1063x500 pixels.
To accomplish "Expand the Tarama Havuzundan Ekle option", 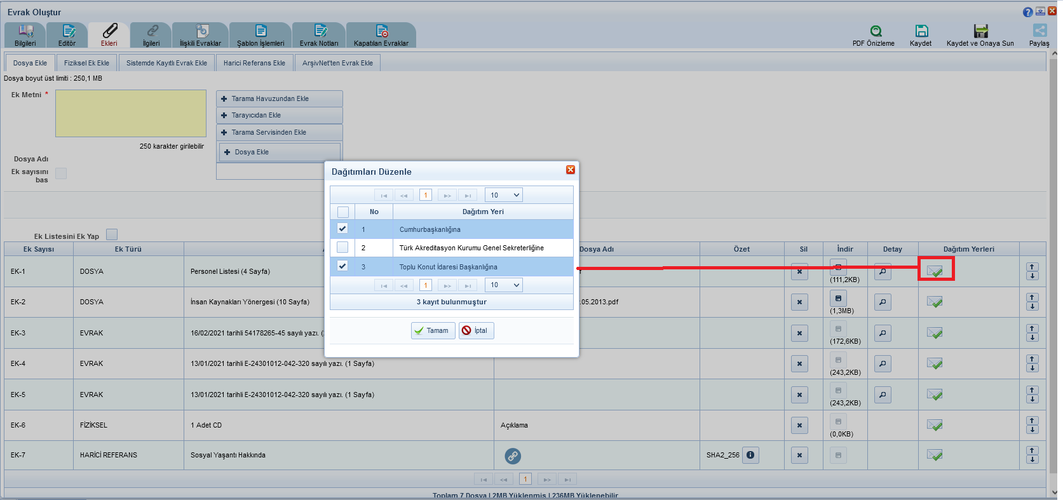I will (x=279, y=98).
